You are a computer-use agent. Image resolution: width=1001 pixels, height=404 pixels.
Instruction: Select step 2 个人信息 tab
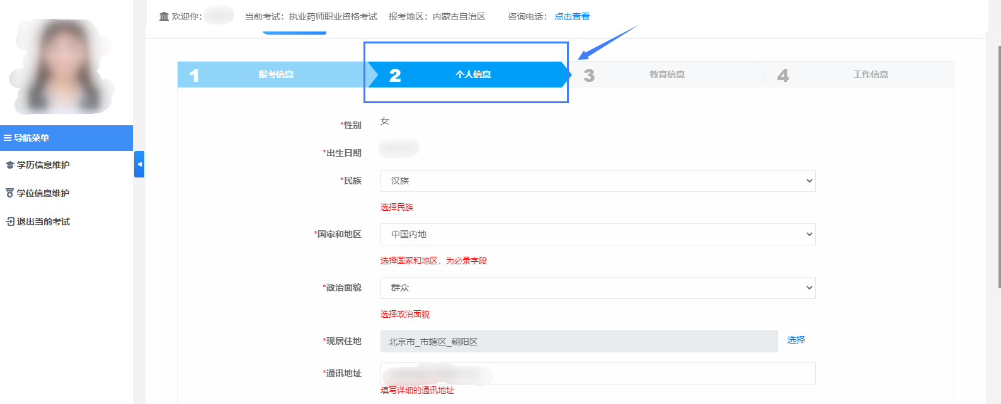click(x=472, y=74)
